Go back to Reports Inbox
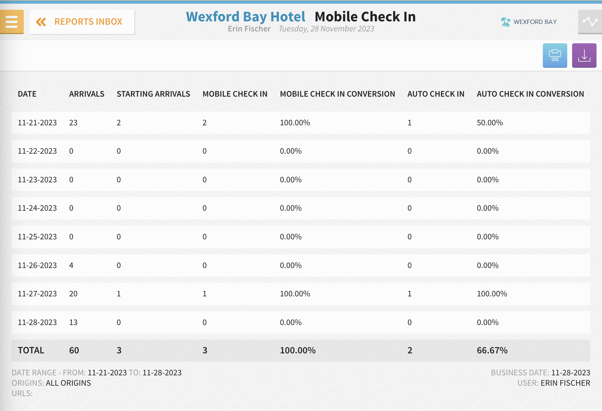The image size is (602, 411). click(88, 22)
